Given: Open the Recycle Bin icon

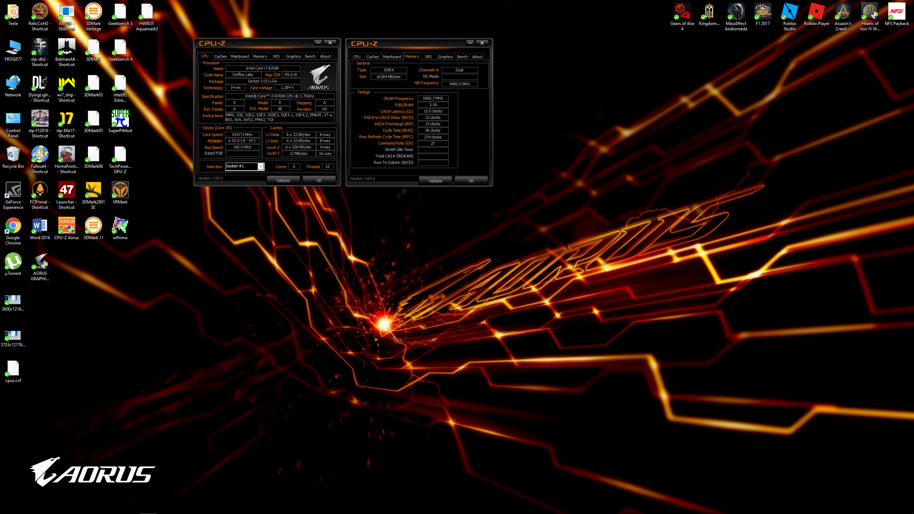Looking at the screenshot, I should pos(13,157).
